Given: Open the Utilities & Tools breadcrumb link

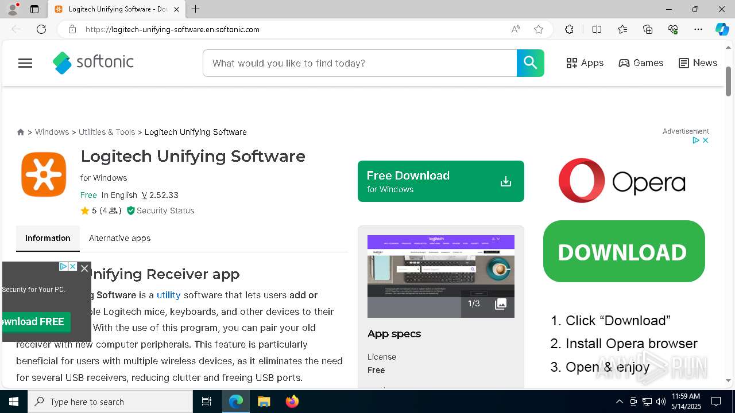Looking at the screenshot, I should (107, 132).
